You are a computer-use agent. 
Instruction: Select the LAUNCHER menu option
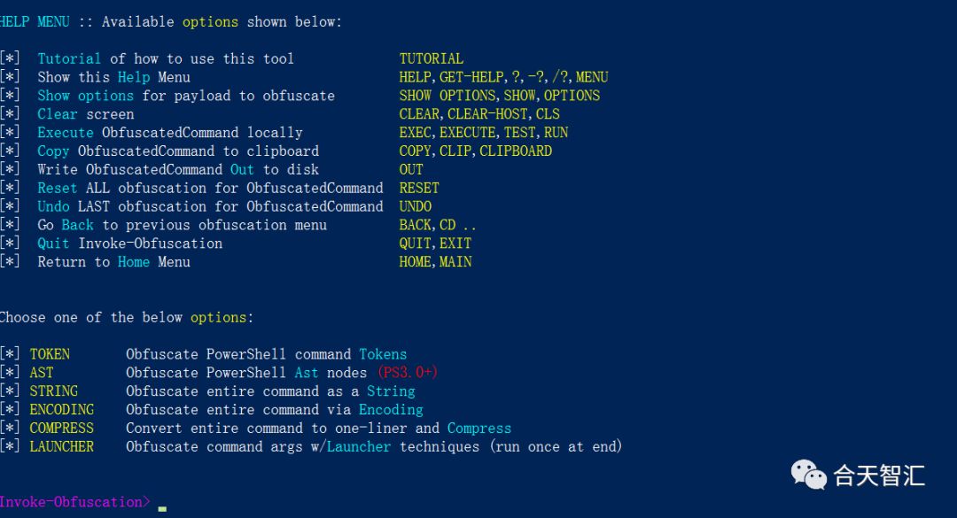(x=62, y=446)
